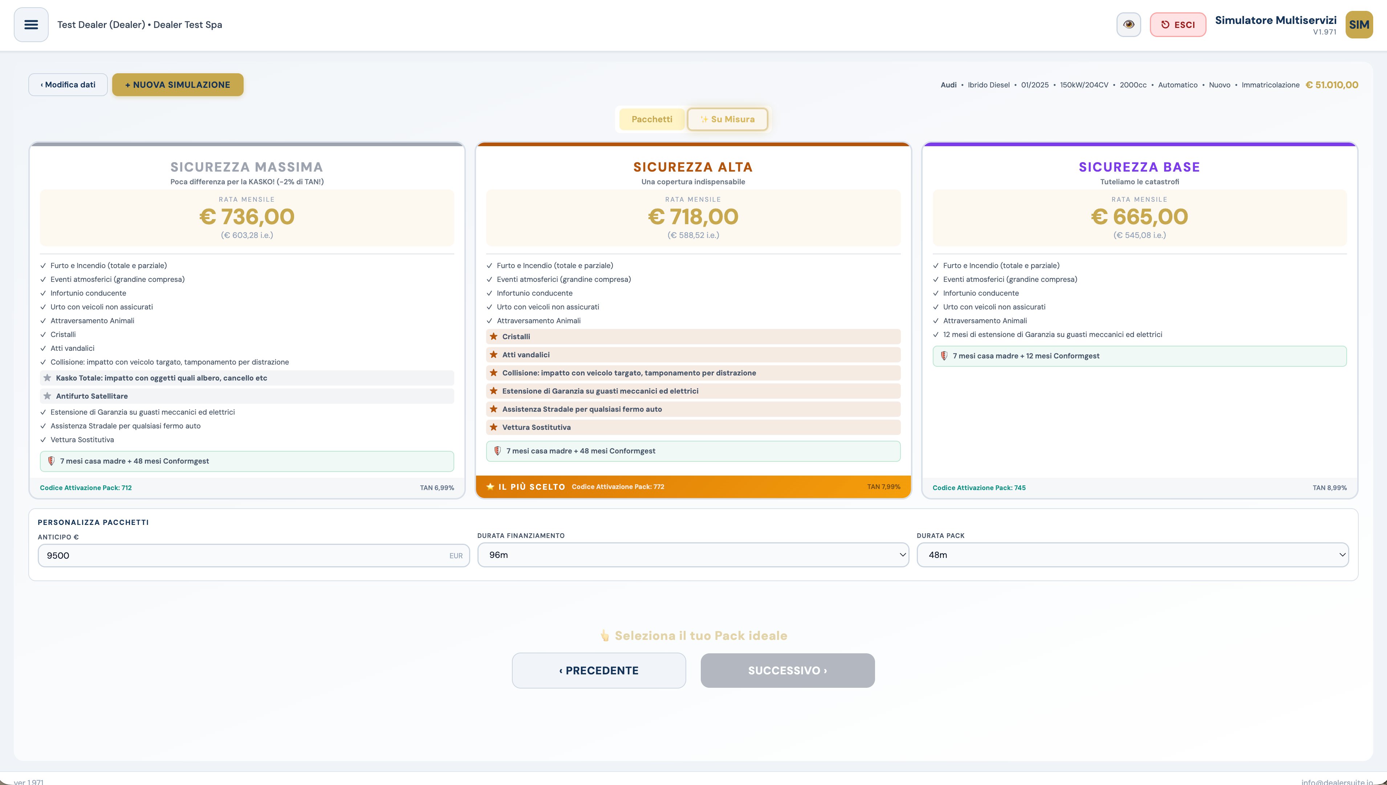Click the € 718,00 monthly rate
Image resolution: width=1387 pixels, height=785 pixels.
pos(693,217)
